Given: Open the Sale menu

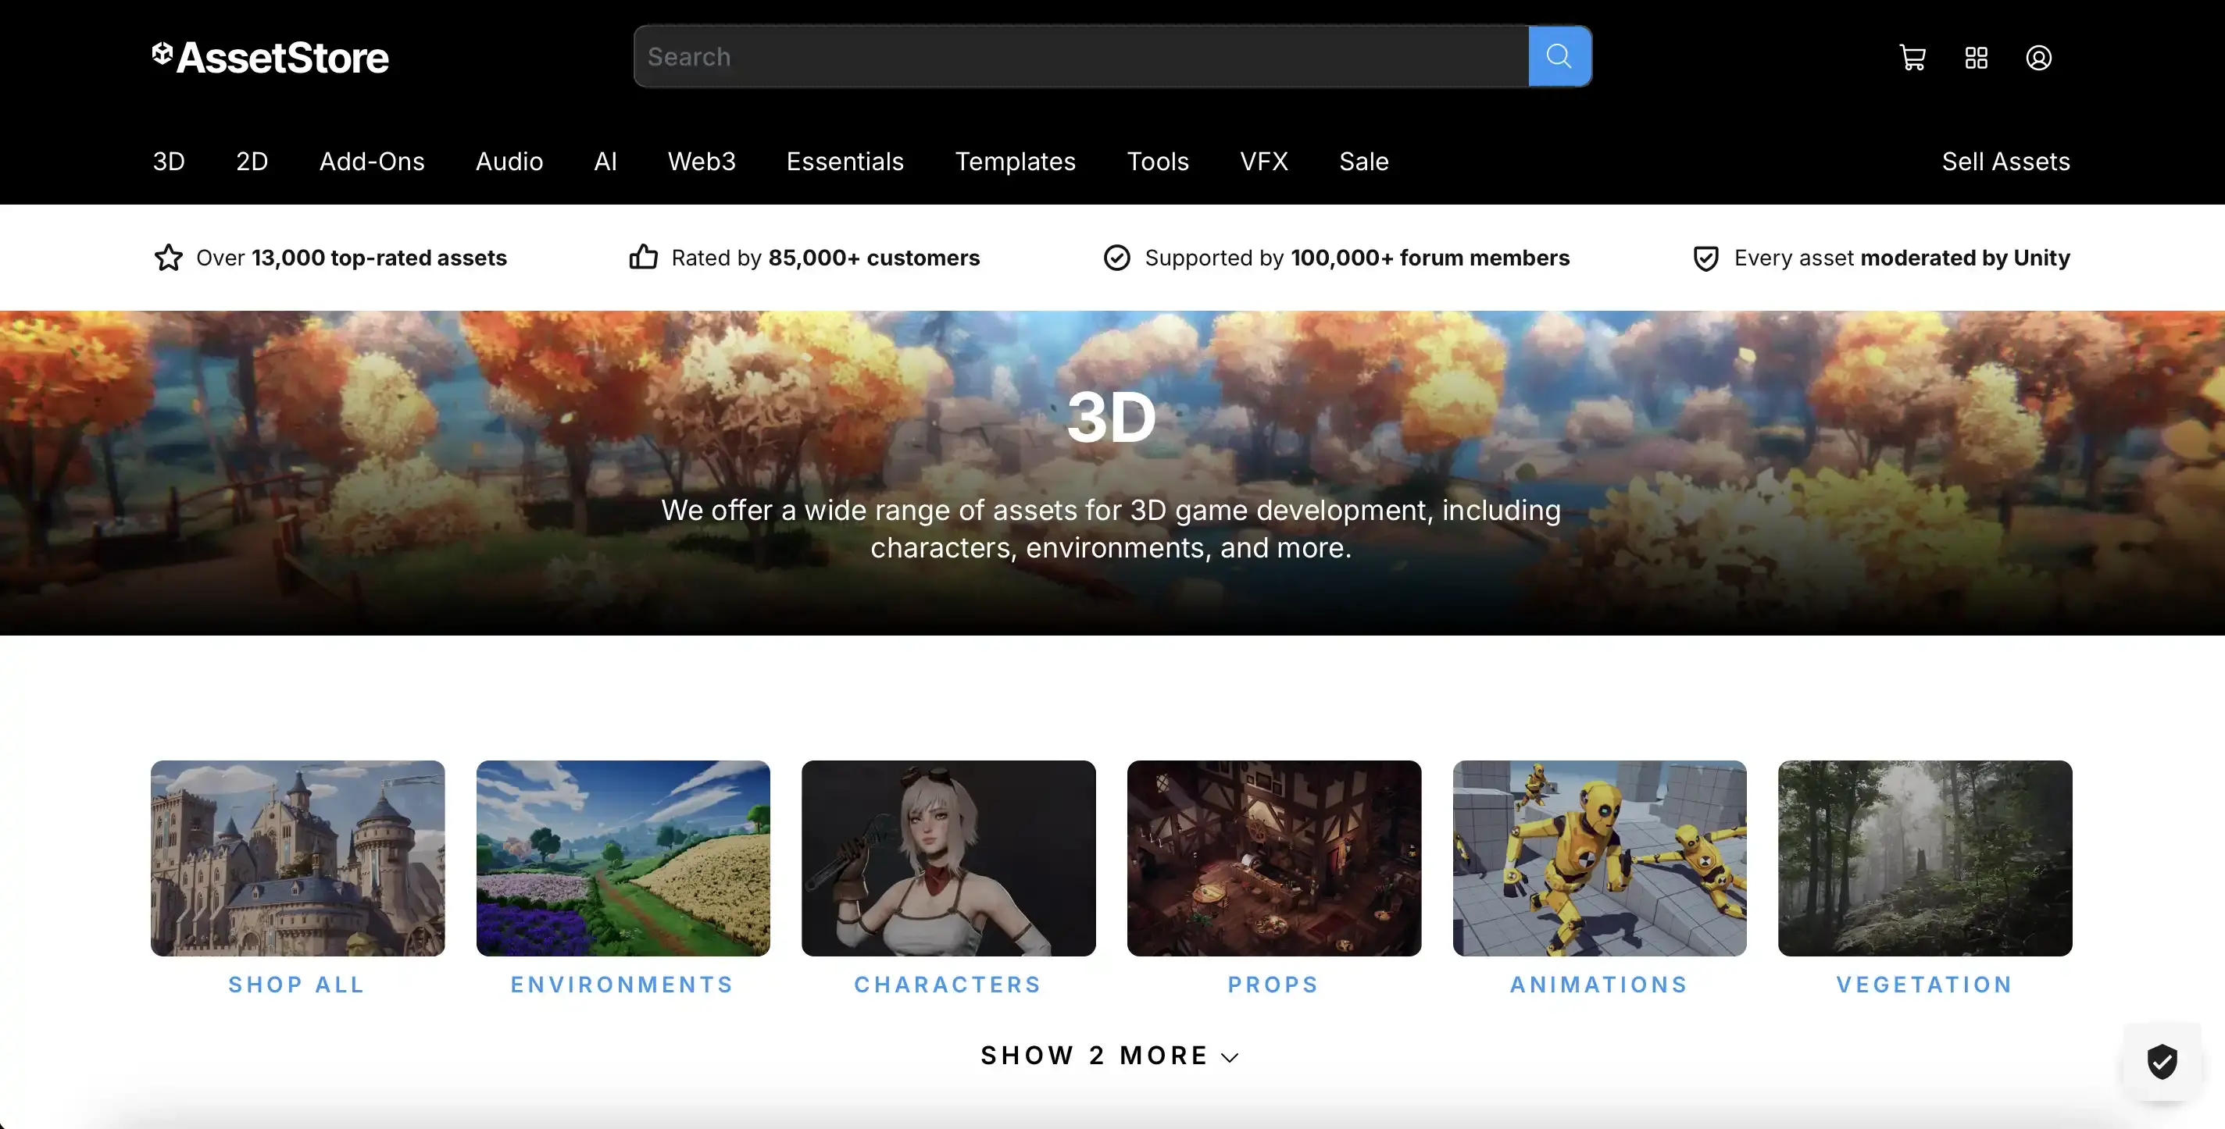Looking at the screenshot, I should 1363,162.
